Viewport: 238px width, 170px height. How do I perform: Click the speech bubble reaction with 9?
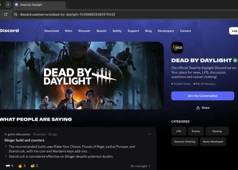[9, 166]
